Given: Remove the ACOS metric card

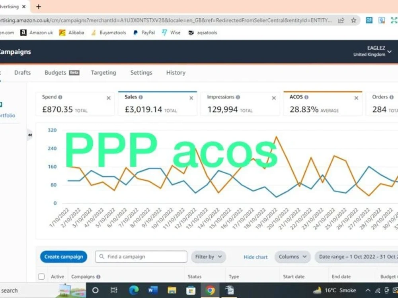Looking at the screenshot, I should [x=356, y=98].
